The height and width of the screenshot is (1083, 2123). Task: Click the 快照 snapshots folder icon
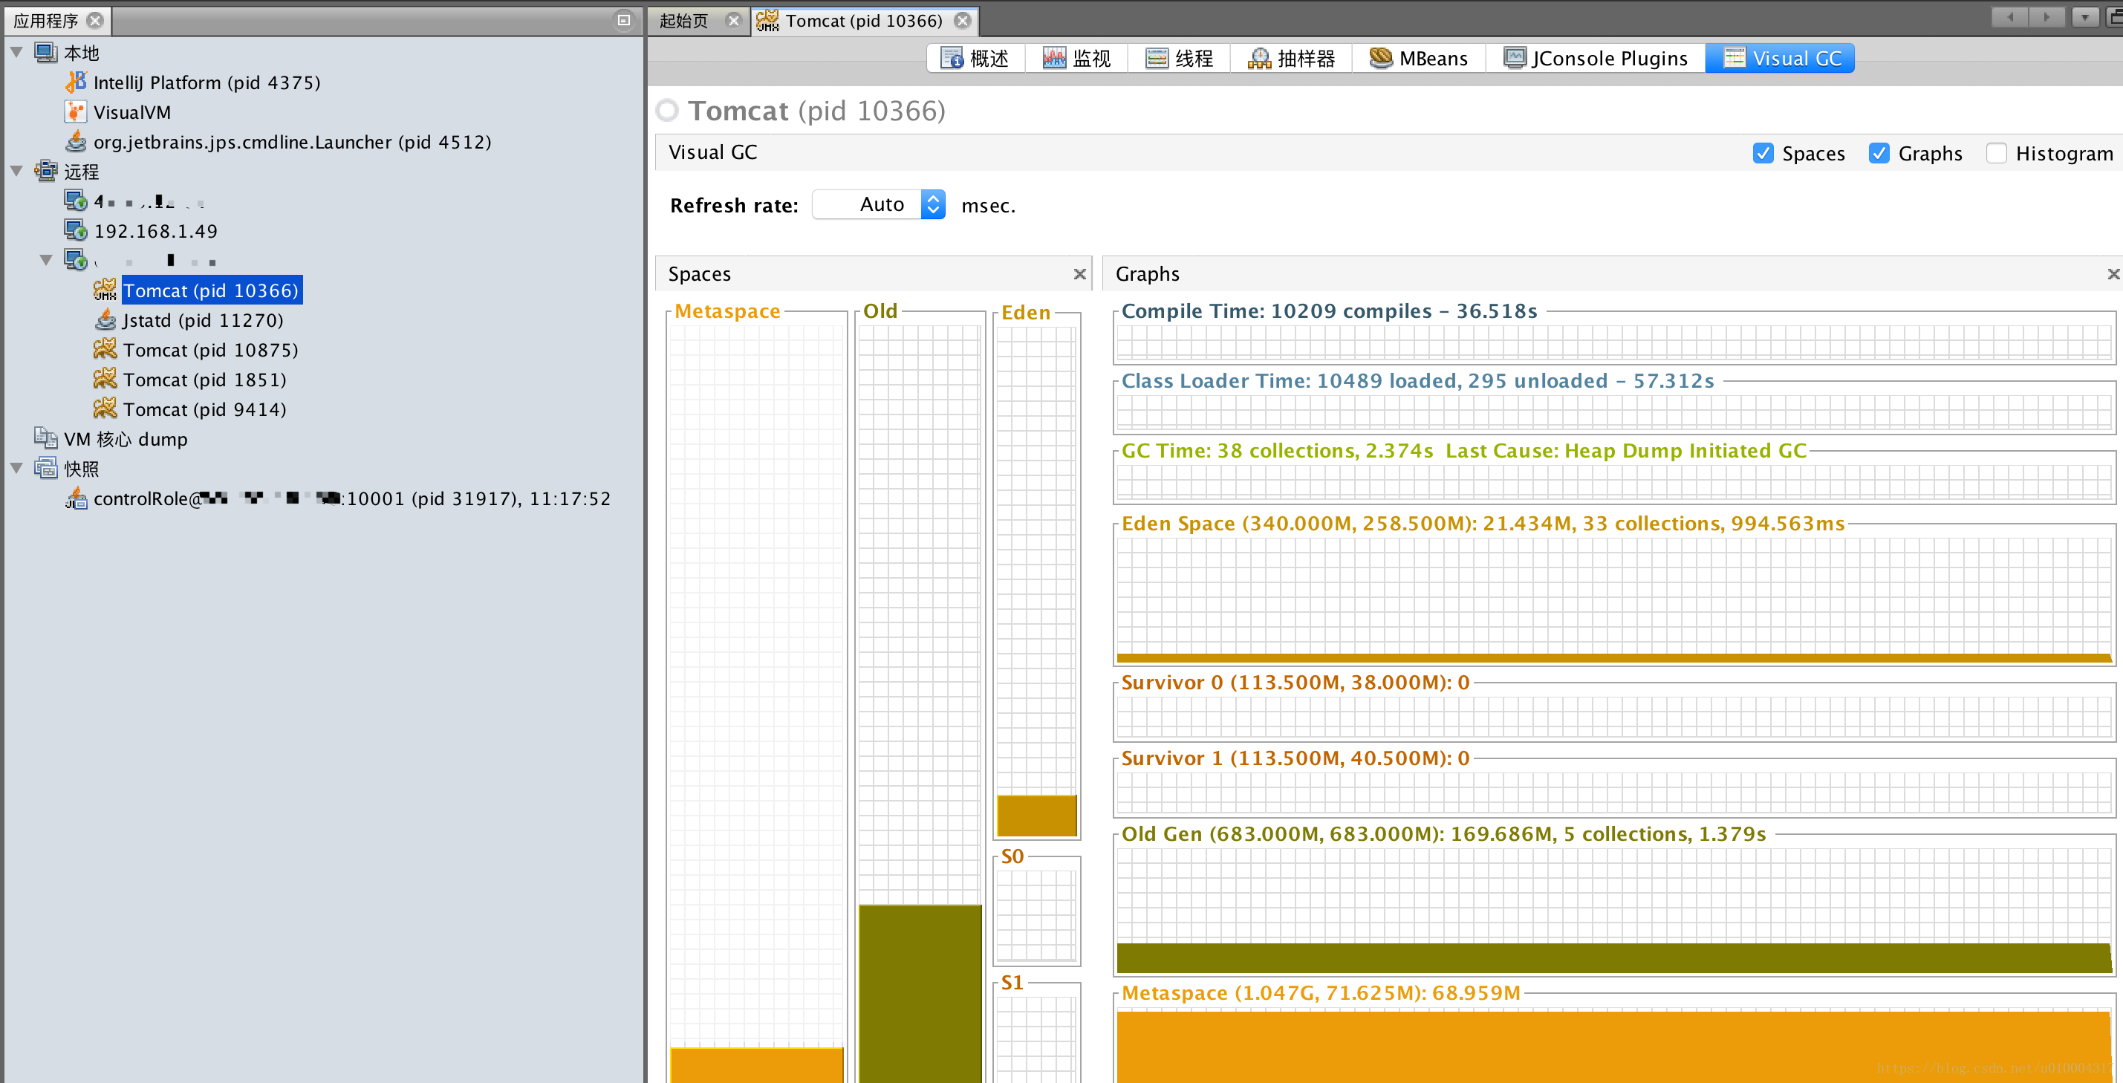click(x=45, y=467)
